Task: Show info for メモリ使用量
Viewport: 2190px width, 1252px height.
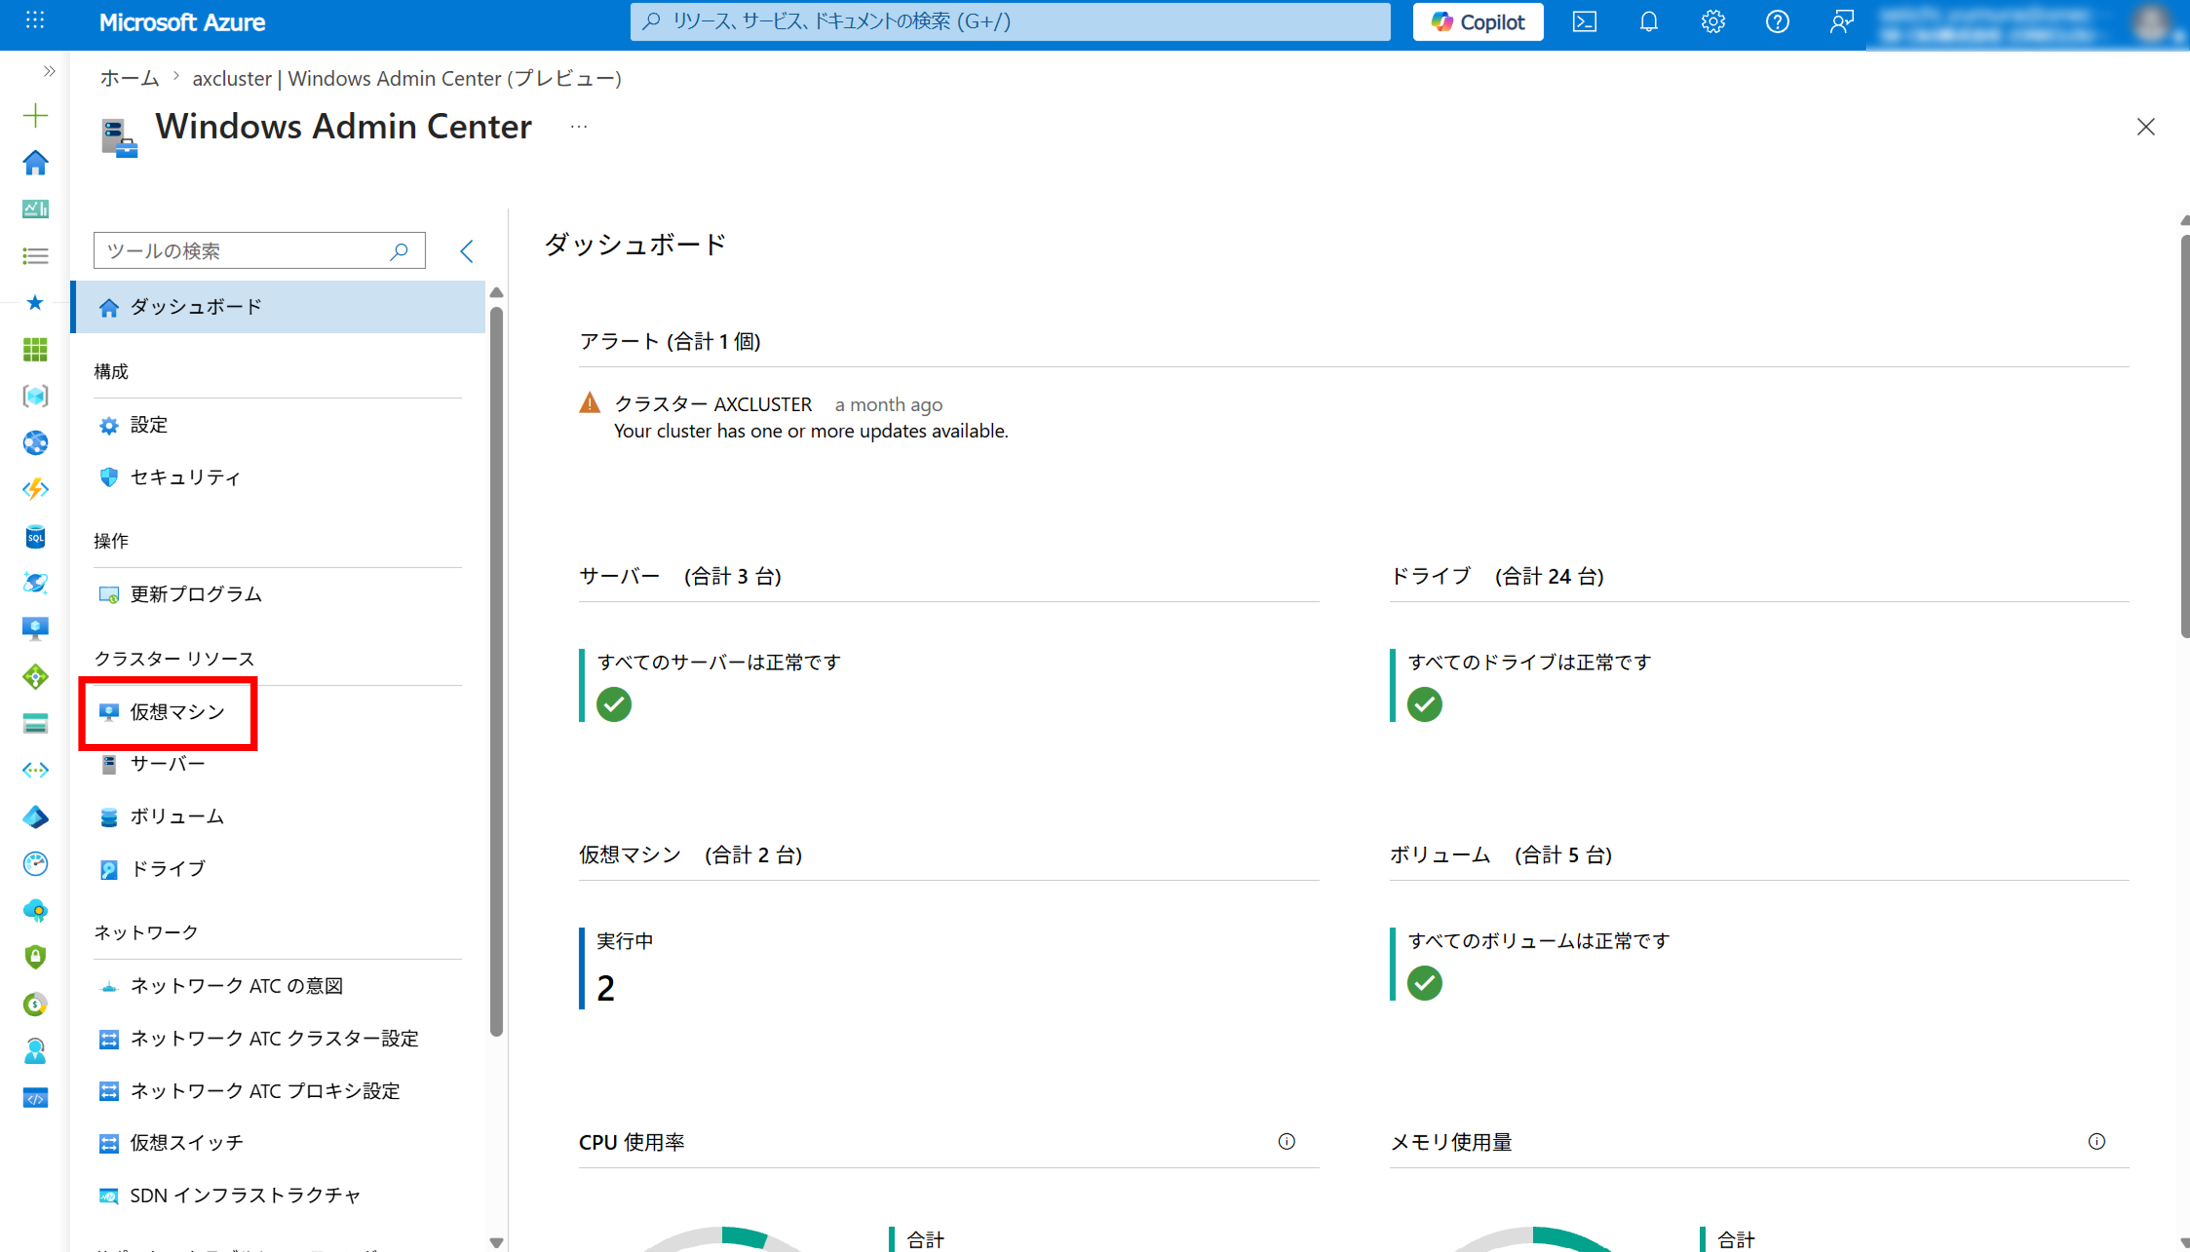Action: tap(2097, 1141)
